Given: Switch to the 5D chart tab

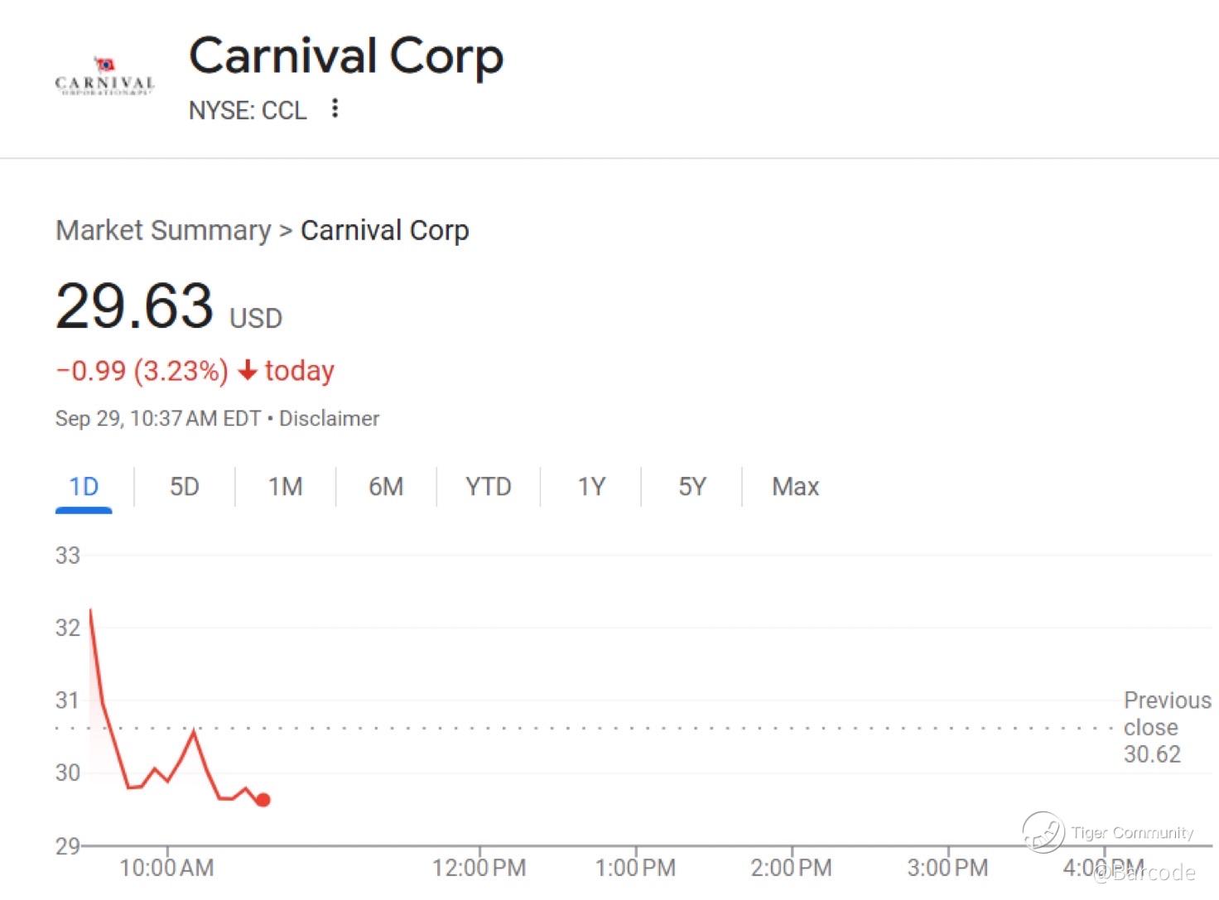Looking at the screenshot, I should pos(184,487).
